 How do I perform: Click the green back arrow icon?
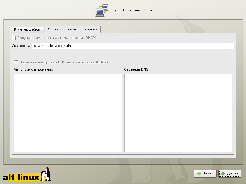[199, 174]
